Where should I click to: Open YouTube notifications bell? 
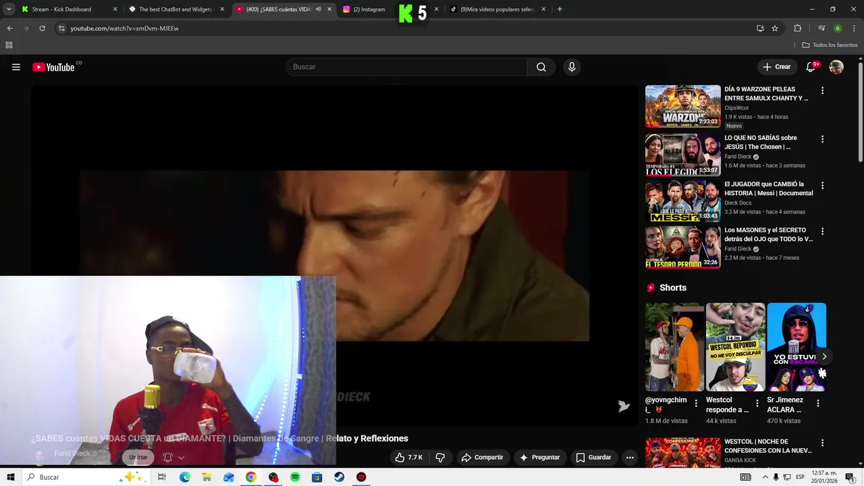pos(811,67)
